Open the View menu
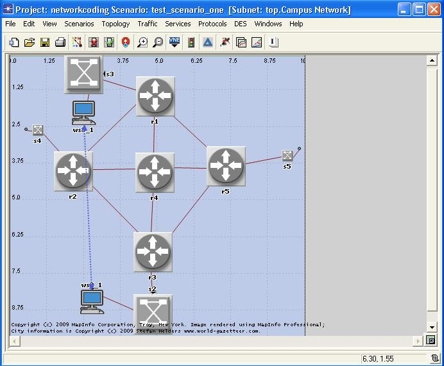Viewport: 444px width, 366px height. (x=49, y=24)
